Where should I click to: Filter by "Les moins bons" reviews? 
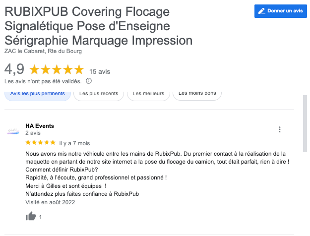coord(197,93)
